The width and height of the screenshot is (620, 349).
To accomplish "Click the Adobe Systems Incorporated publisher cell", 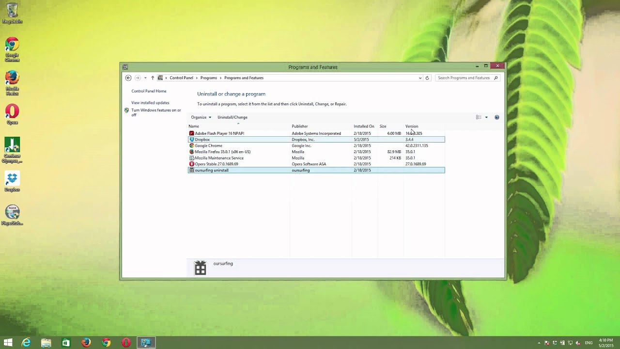I will click(316, 133).
